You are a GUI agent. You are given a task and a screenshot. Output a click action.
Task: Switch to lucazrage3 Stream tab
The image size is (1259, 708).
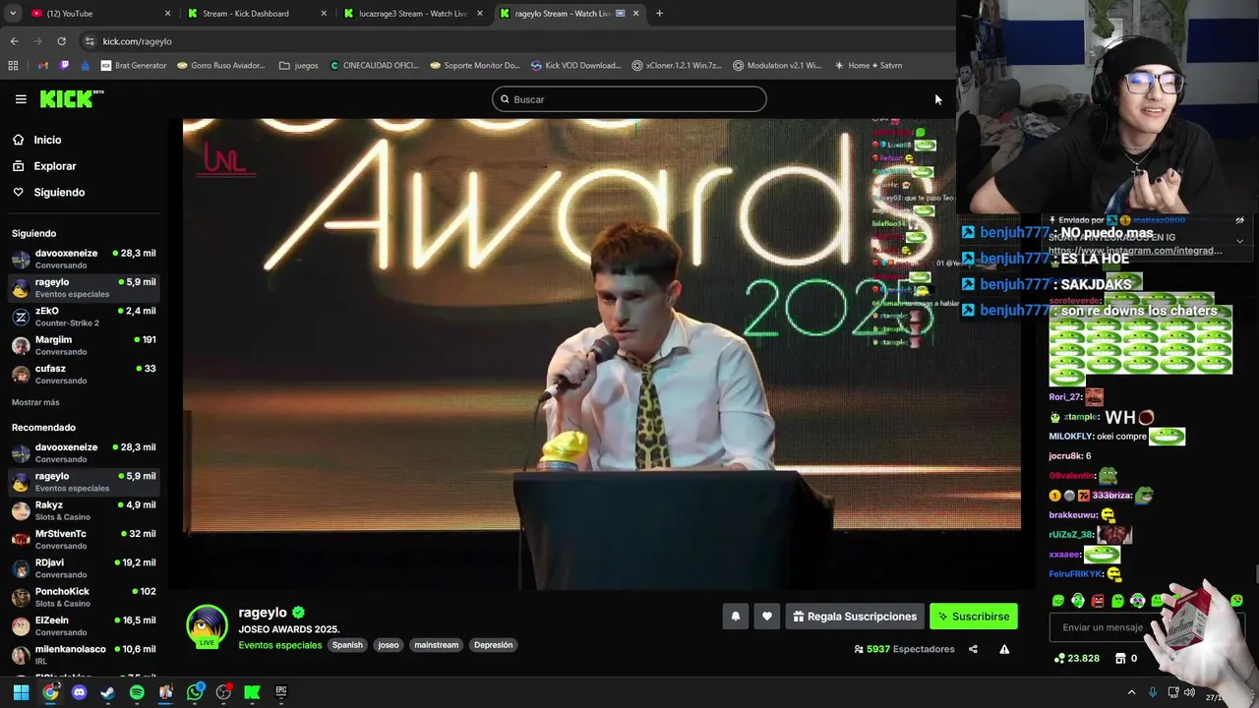point(413,14)
